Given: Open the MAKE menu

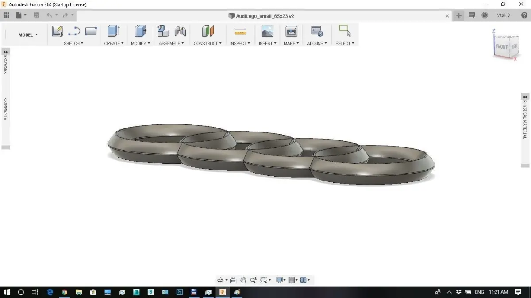Looking at the screenshot, I should pyautogui.click(x=291, y=43).
